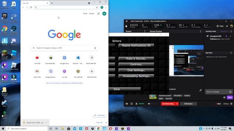Viewport: 234px width, 131px height.
Task: Mute the microphone in Twitch Studio
Action: pos(136,104)
